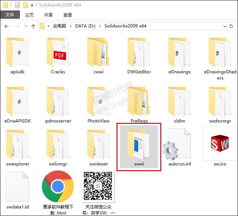Click the autorun.inf file name

coord(180,164)
